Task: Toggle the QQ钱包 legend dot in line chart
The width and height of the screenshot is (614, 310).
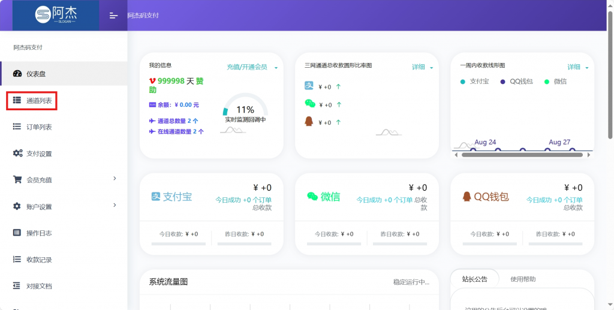Action: (503, 82)
